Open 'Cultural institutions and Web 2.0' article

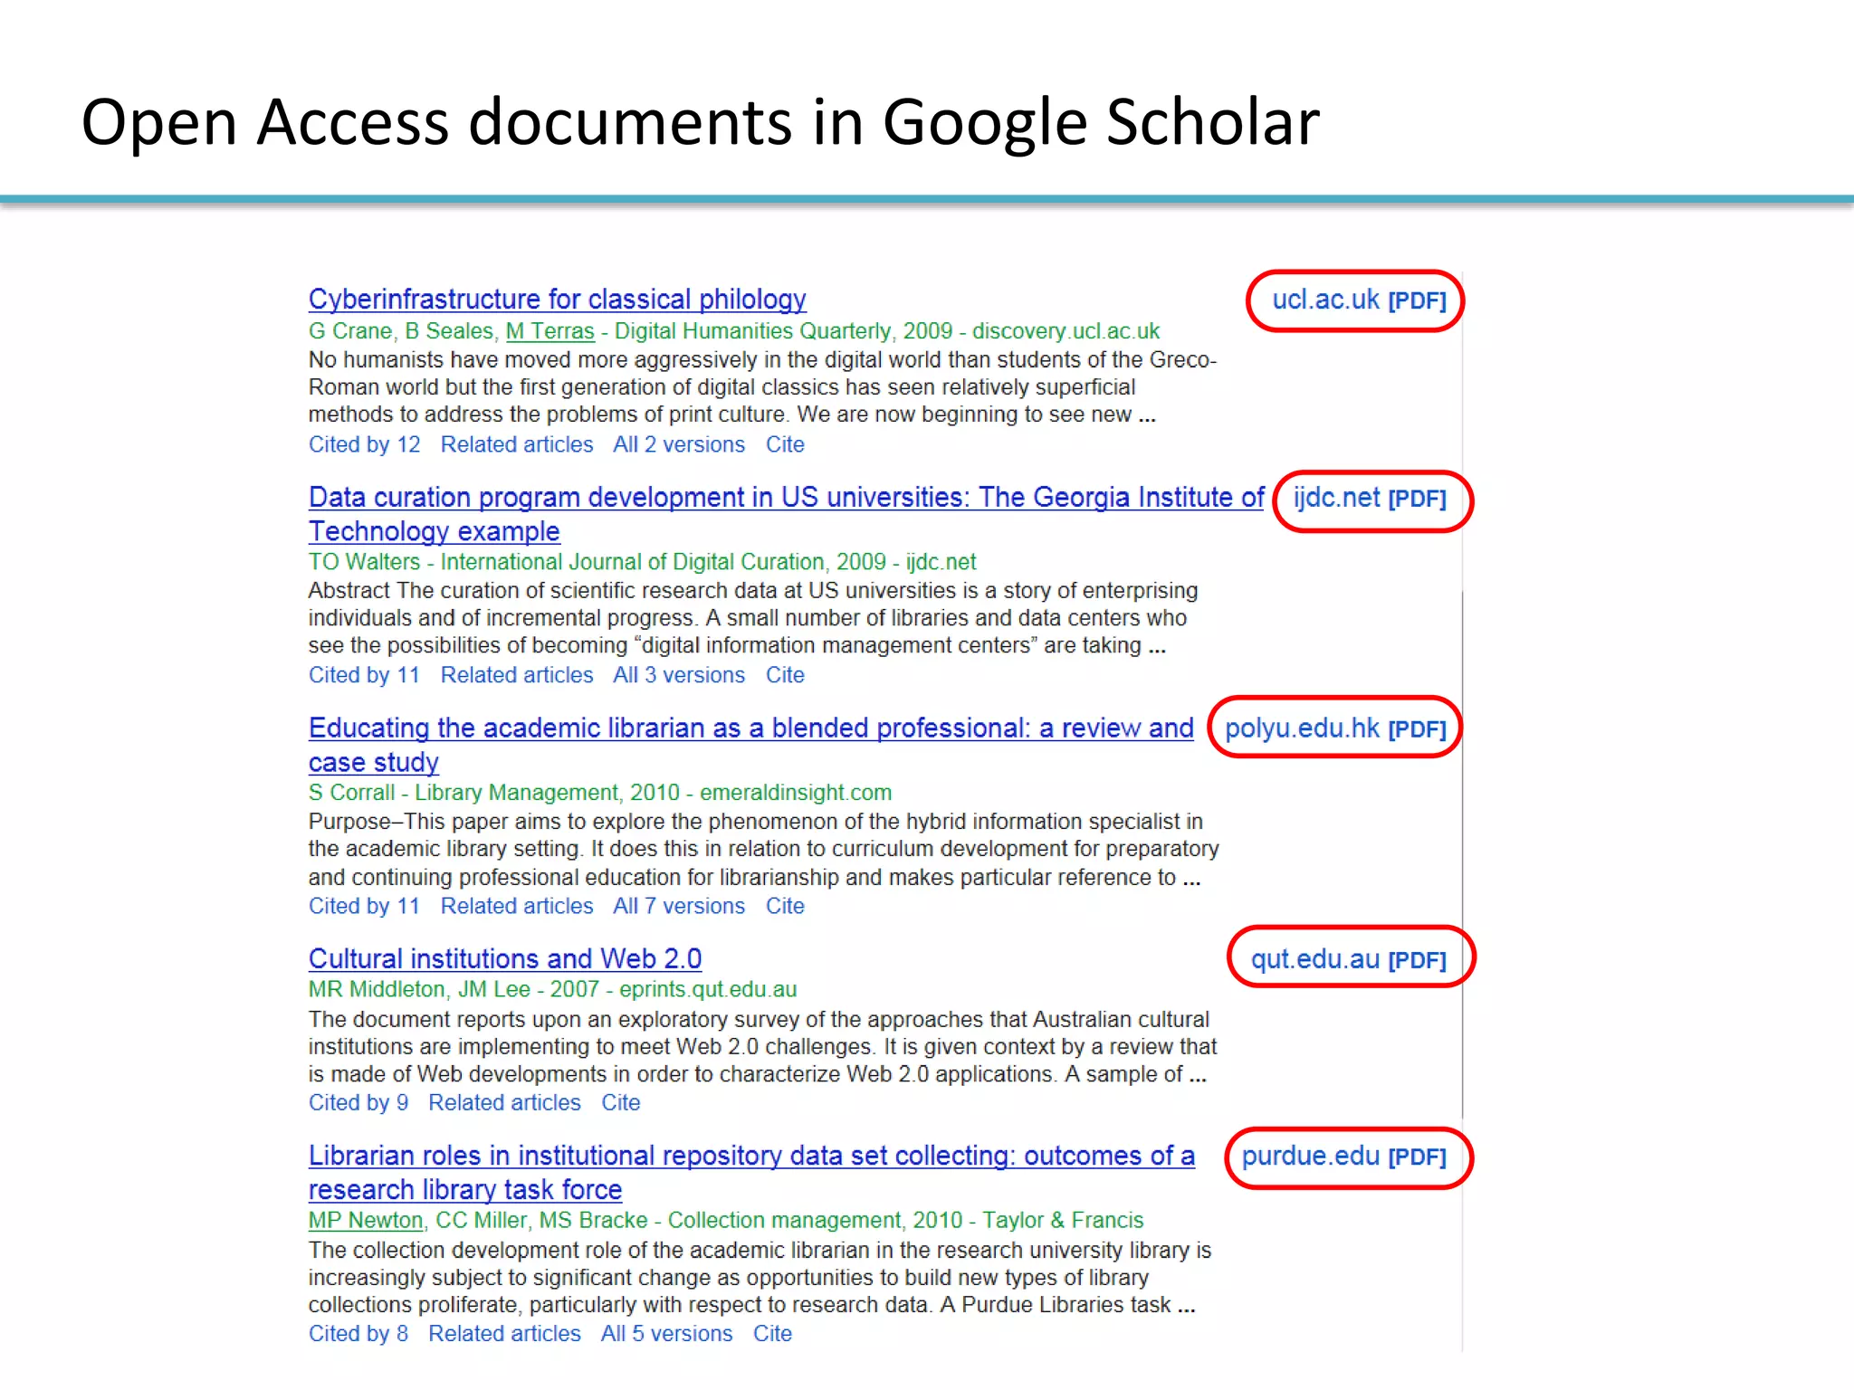coord(505,959)
